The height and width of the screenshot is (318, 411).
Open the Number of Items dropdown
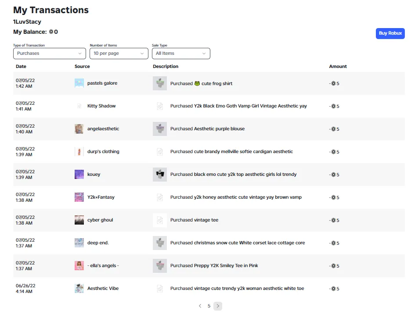coord(119,54)
